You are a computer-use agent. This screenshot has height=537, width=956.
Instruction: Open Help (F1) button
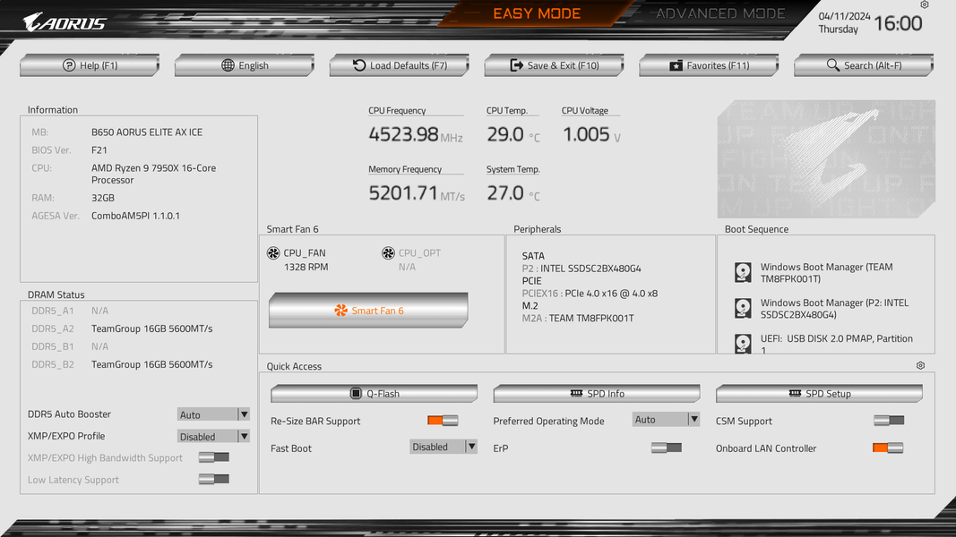(x=90, y=65)
